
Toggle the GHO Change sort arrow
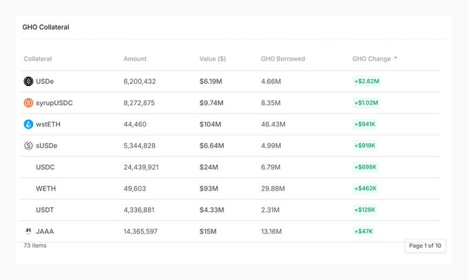click(x=396, y=58)
